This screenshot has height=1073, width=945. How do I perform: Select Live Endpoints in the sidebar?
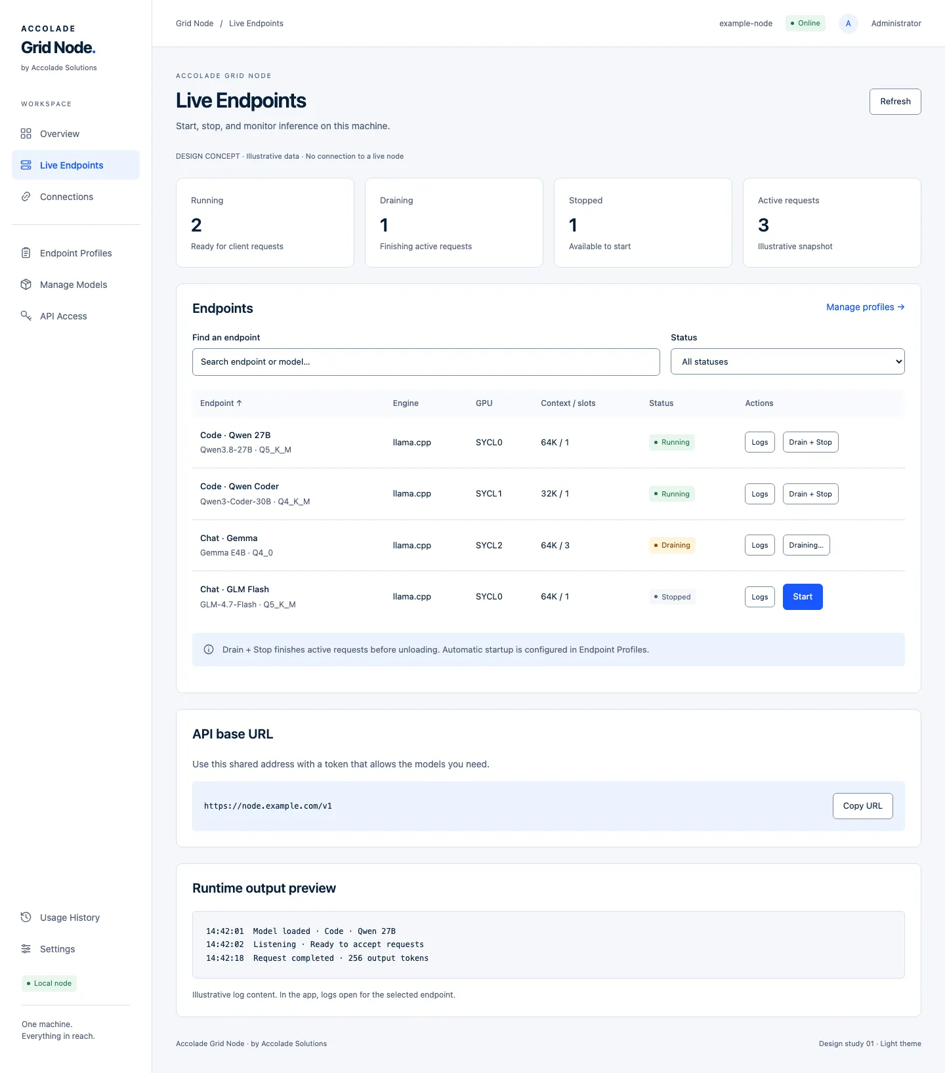(75, 165)
